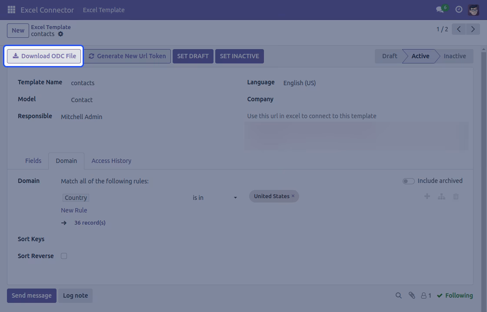Check the Sort Reverse checkbox
The height and width of the screenshot is (312, 487).
click(64, 256)
